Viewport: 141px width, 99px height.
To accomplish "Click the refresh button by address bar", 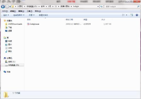I will 101,6.
